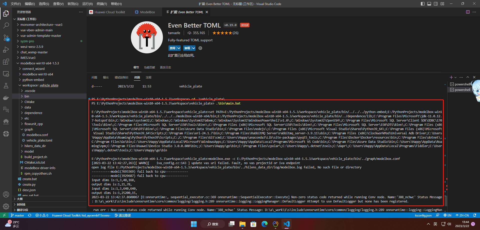480x230 pixels.
Task: Click the 禁用 disable button
Action: pos(172,48)
